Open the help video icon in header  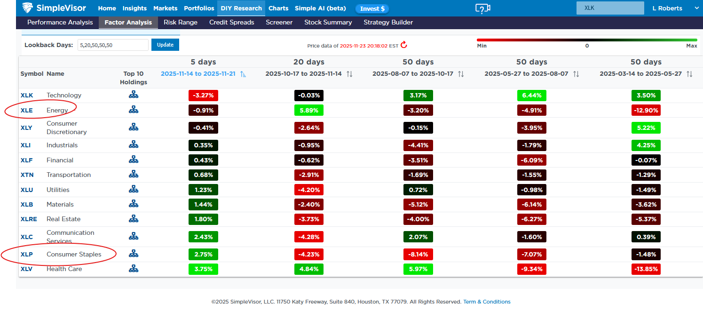tap(482, 8)
